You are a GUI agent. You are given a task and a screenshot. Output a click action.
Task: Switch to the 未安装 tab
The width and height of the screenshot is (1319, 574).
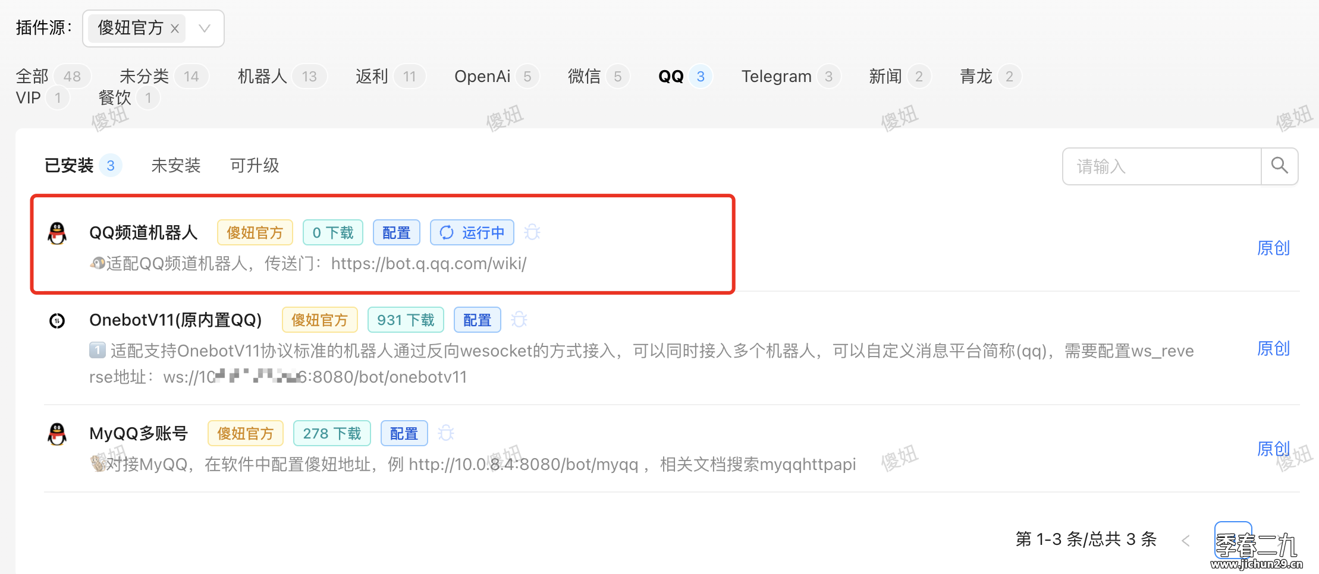(176, 165)
